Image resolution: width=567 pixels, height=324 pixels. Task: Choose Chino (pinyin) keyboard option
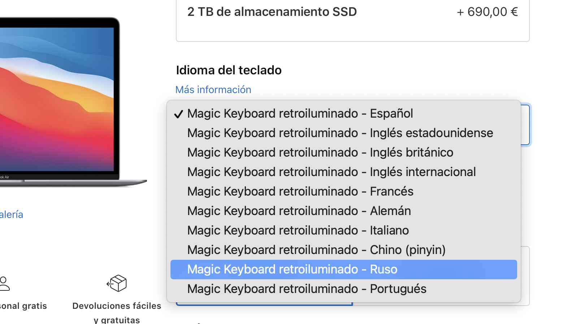pyautogui.click(x=316, y=250)
